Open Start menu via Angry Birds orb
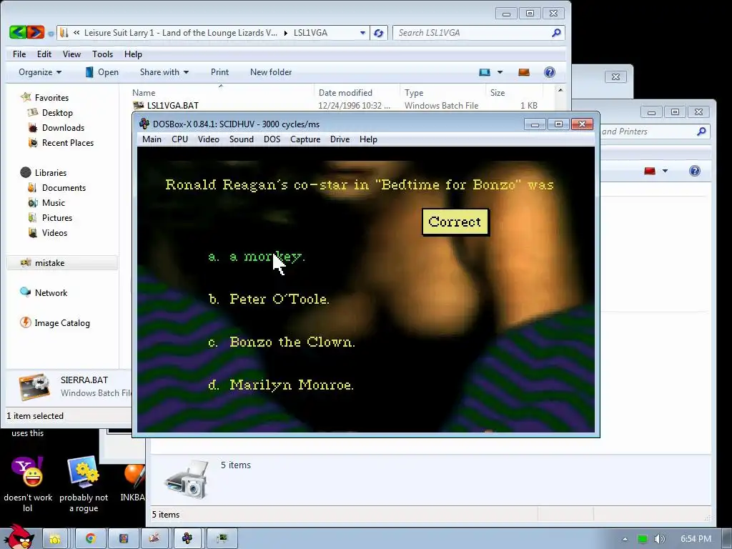732x549 pixels. (19, 537)
